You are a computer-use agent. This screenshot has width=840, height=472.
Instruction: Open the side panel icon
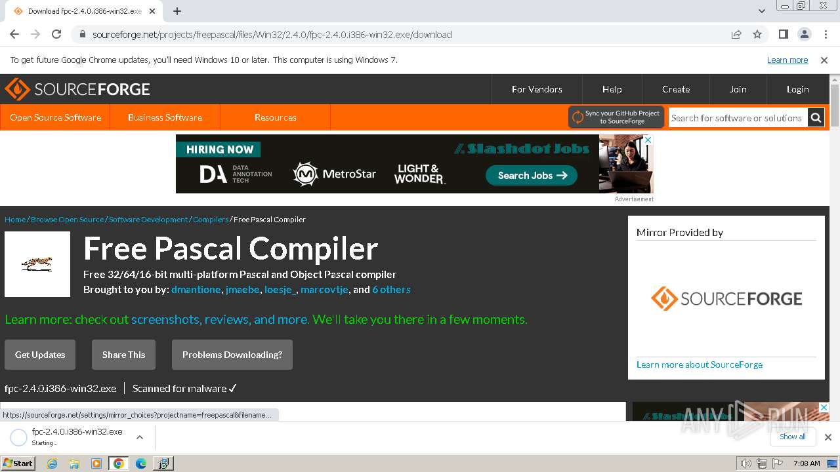point(783,34)
